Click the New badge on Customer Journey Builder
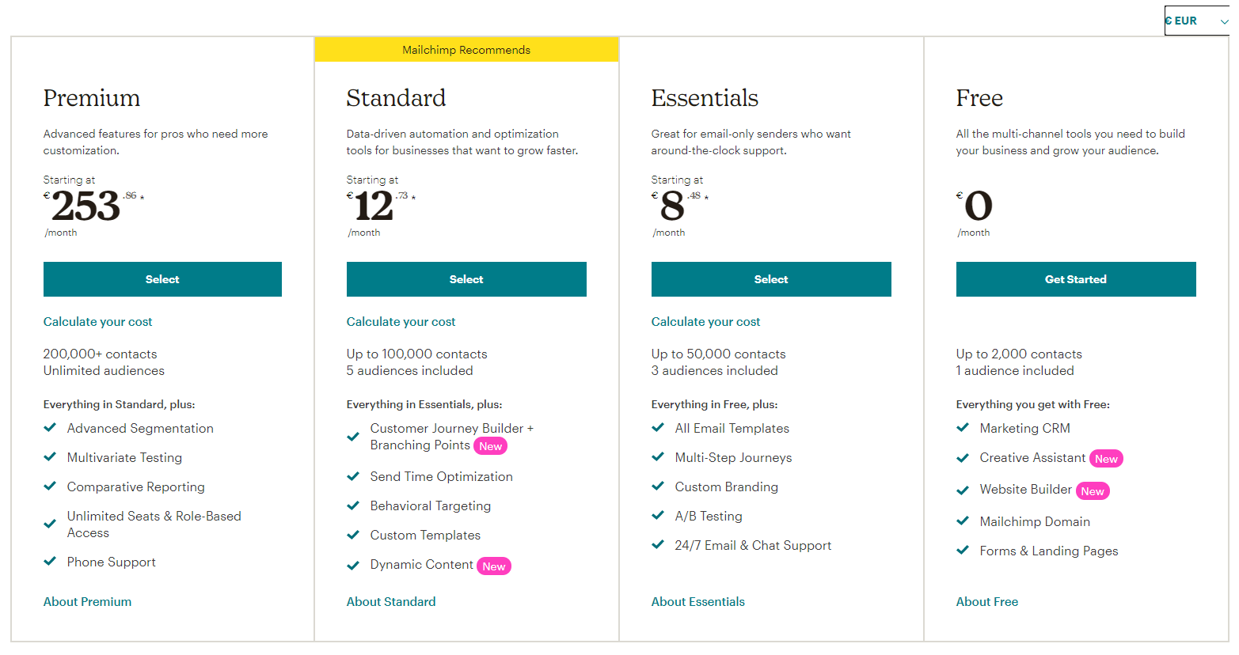Image resolution: width=1239 pixels, height=655 pixels. [490, 445]
